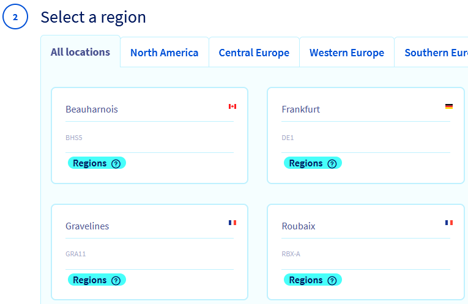Switch to the North America tab
Image resolution: width=468 pixels, height=304 pixels.
click(x=164, y=53)
